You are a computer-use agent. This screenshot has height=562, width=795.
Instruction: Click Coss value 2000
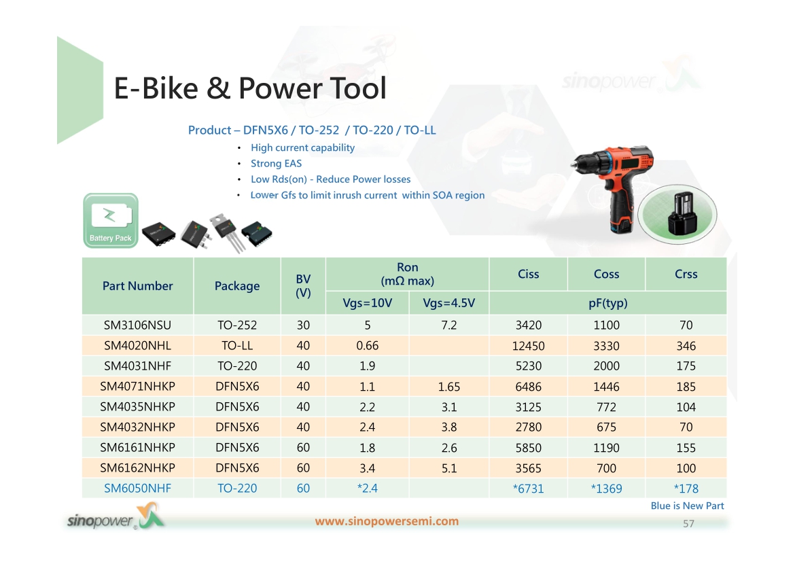(x=606, y=366)
